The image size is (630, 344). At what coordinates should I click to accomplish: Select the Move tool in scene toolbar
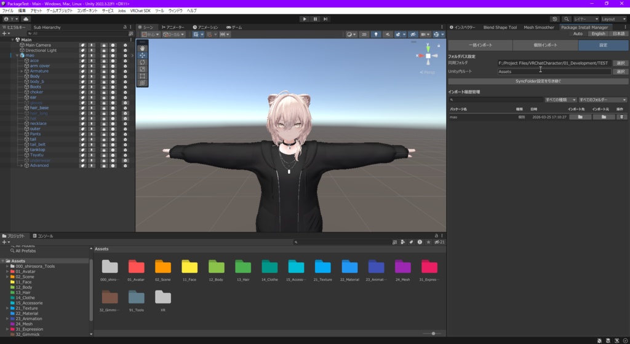click(x=142, y=55)
